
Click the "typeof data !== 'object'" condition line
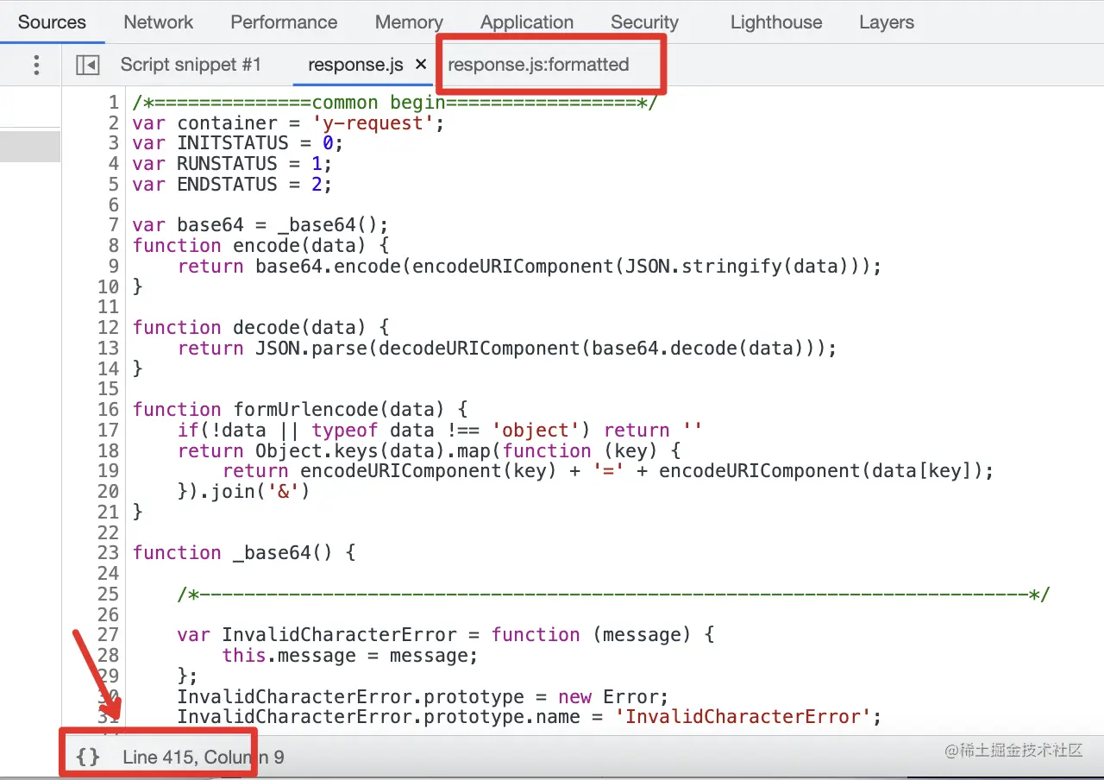coord(440,431)
